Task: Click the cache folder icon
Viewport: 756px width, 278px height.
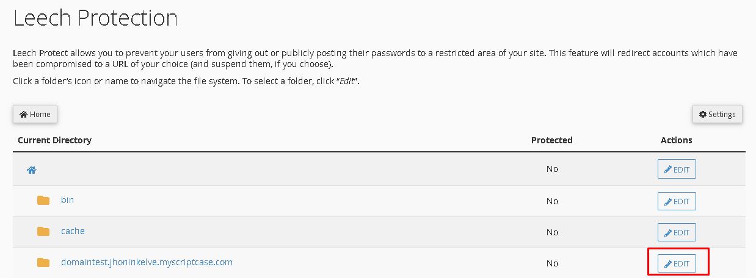Action: tap(43, 231)
